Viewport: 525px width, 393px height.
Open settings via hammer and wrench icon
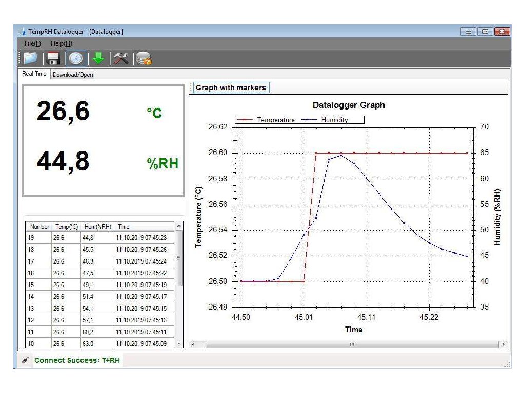pyautogui.click(x=121, y=58)
